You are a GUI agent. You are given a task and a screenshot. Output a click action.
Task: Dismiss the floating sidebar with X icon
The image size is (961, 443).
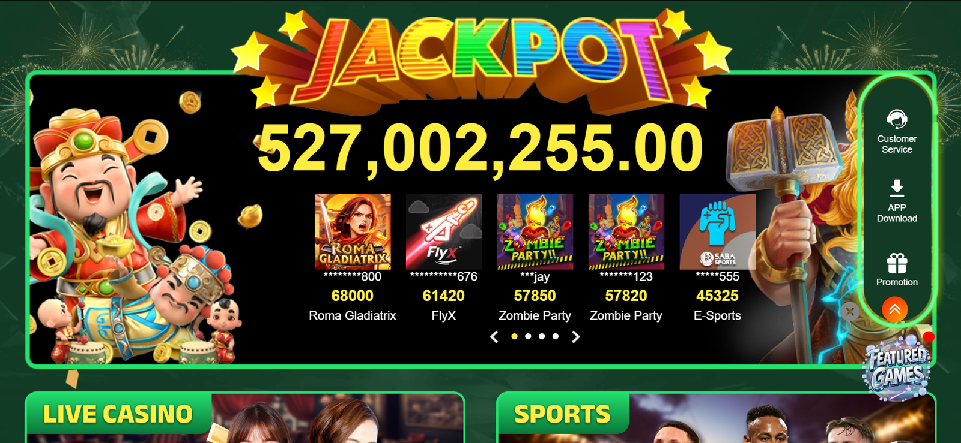pos(850,312)
